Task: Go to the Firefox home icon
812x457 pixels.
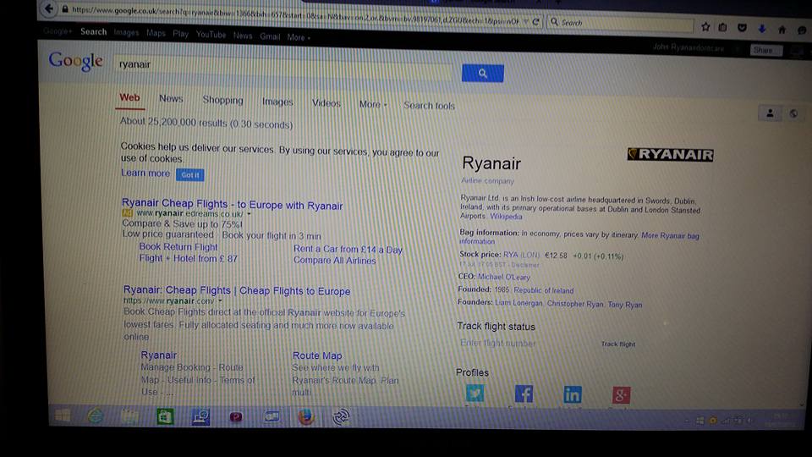Action: point(782,30)
